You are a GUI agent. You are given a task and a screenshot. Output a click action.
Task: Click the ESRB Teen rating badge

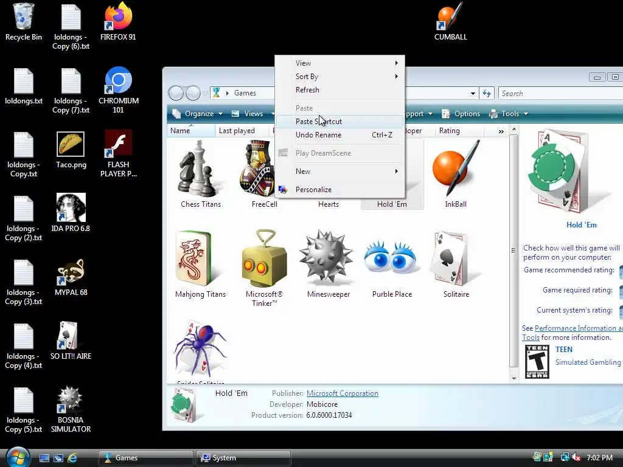[x=537, y=361]
